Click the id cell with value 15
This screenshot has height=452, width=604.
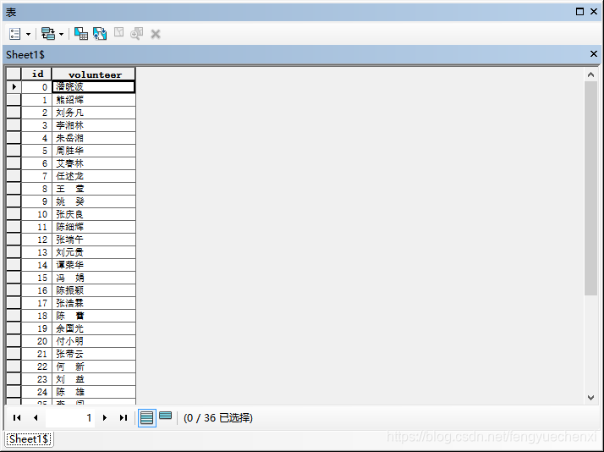click(x=36, y=278)
